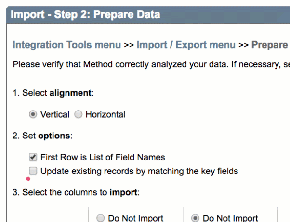The image size is (290, 222).
Task: Click the Vertical label text
Action: 55,114
